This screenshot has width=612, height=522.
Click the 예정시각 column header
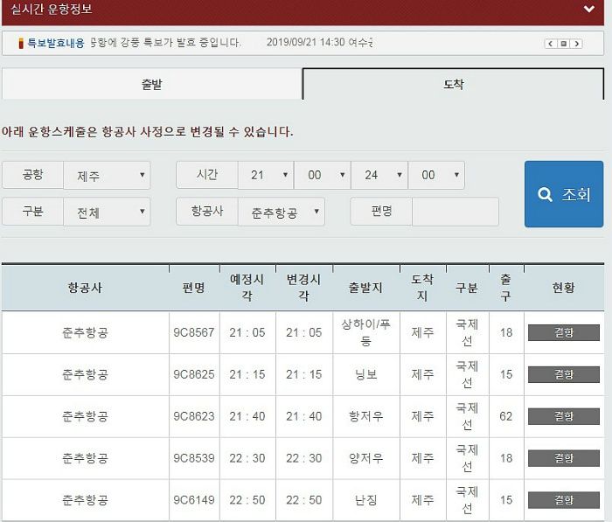tap(247, 288)
